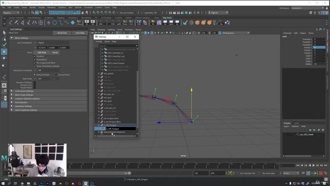Screen dimensions: 330x186
Task: Select the Along Normals radio button
Action: (35, 74)
